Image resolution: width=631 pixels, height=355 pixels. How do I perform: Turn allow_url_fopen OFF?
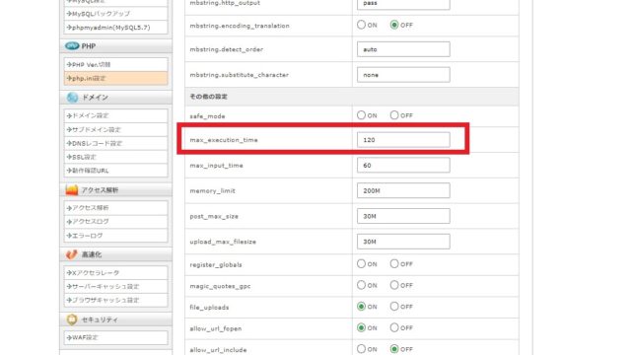click(x=394, y=327)
